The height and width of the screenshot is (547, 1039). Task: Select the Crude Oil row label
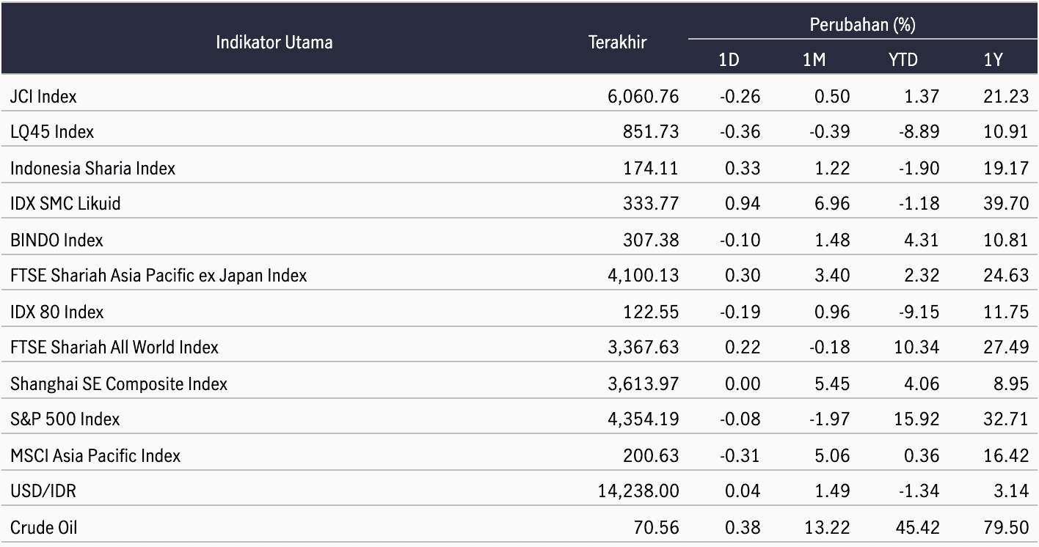point(44,527)
